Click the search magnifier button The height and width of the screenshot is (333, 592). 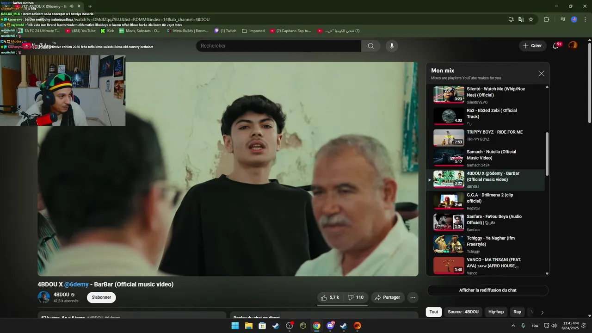point(370,46)
